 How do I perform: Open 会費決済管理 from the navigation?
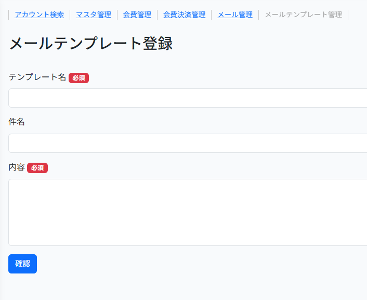[184, 15]
